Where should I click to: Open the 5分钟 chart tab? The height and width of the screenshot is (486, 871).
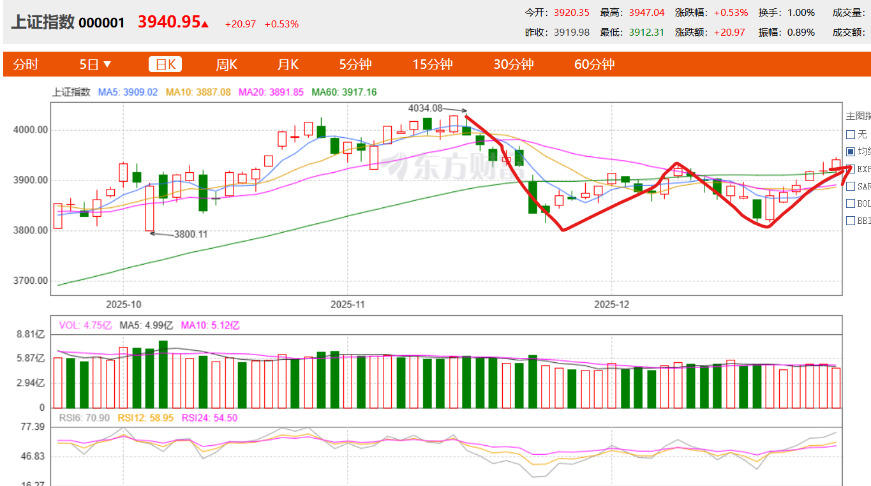tap(355, 64)
